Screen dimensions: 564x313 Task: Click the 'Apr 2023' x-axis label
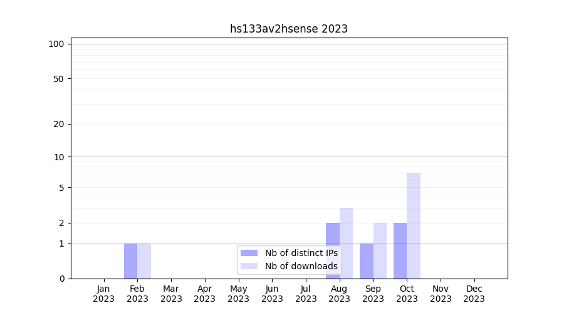pos(205,294)
